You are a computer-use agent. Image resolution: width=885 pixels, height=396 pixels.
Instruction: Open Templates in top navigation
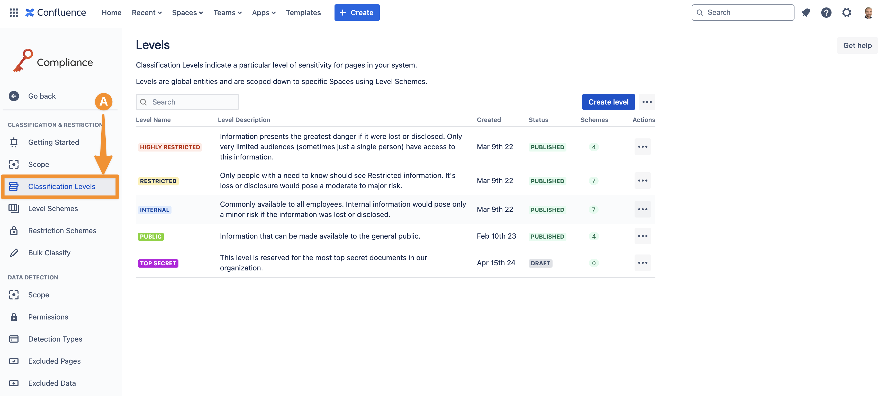click(x=303, y=13)
